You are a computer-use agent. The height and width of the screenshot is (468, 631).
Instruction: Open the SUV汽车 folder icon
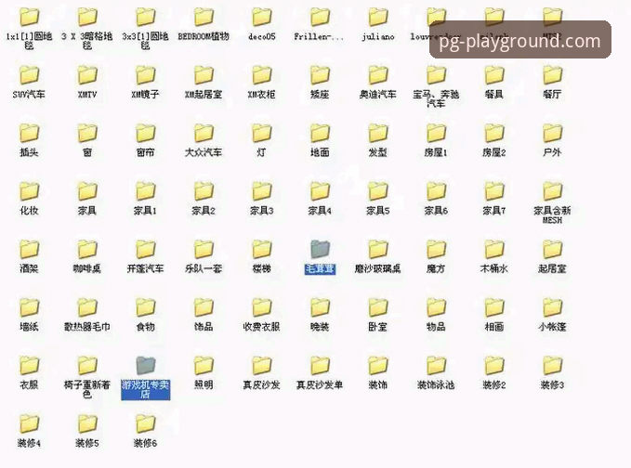30,75
